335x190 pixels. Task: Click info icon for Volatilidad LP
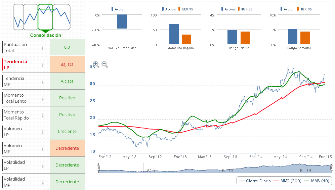[x=43, y=165]
